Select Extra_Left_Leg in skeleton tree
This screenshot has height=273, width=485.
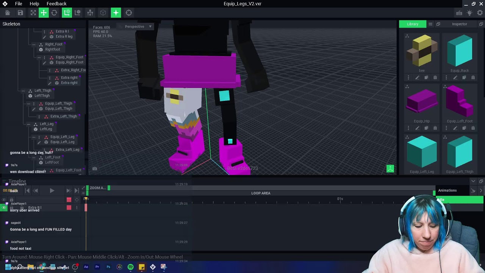[67, 150]
